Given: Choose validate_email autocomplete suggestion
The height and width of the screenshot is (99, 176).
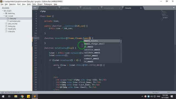Looking at the screenshot, I should (102, 53).
